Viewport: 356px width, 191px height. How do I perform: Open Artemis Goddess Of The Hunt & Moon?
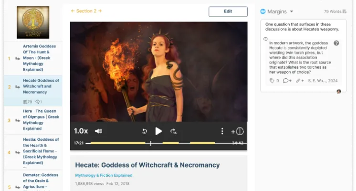pos(39,58)
